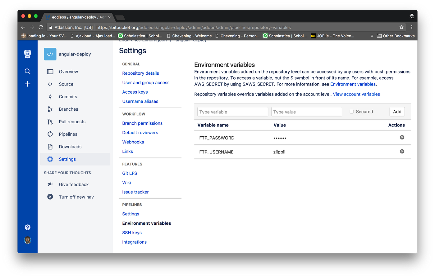Screen dimensions: 435x278
Task: Check the Secured checkbox
Action: click(x=352, y=112)
